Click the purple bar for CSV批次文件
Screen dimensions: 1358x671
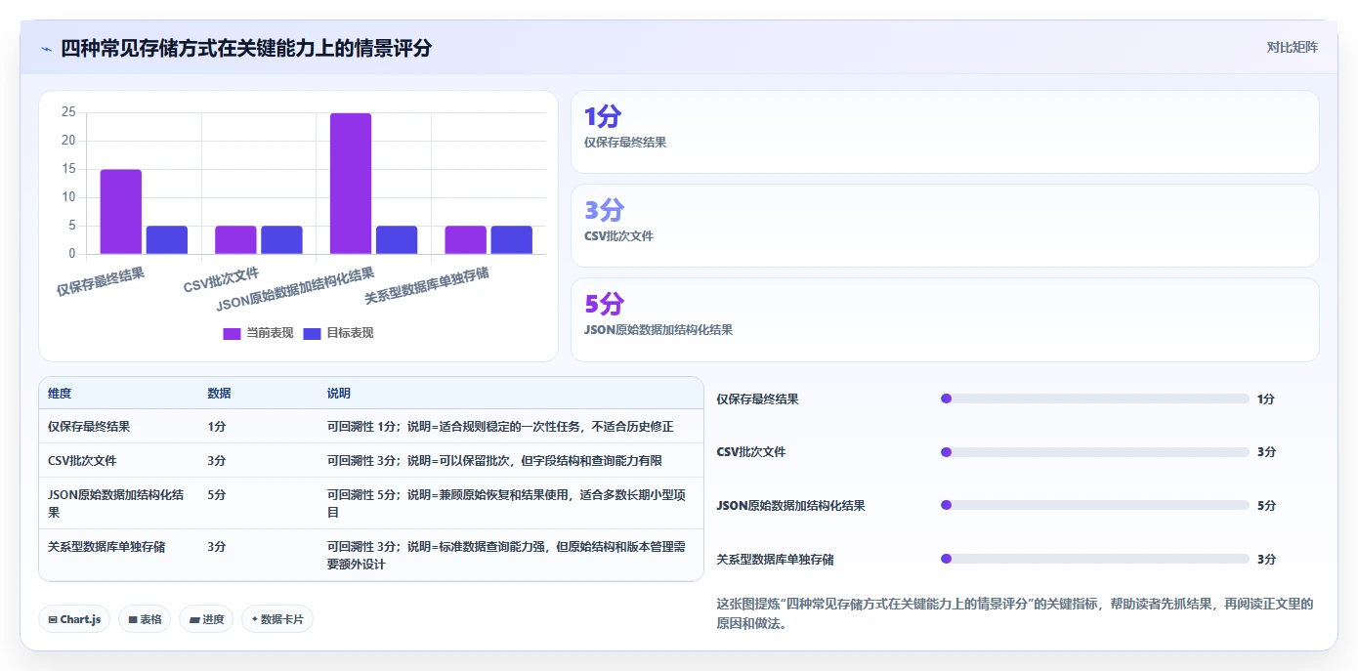tap(235, 240)
